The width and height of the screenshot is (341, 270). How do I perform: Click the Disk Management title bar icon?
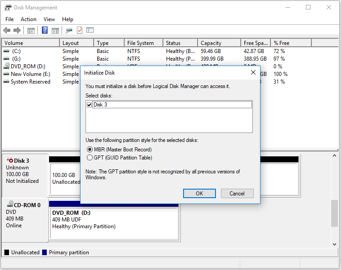pyautogui.click(x=8, y=8)
